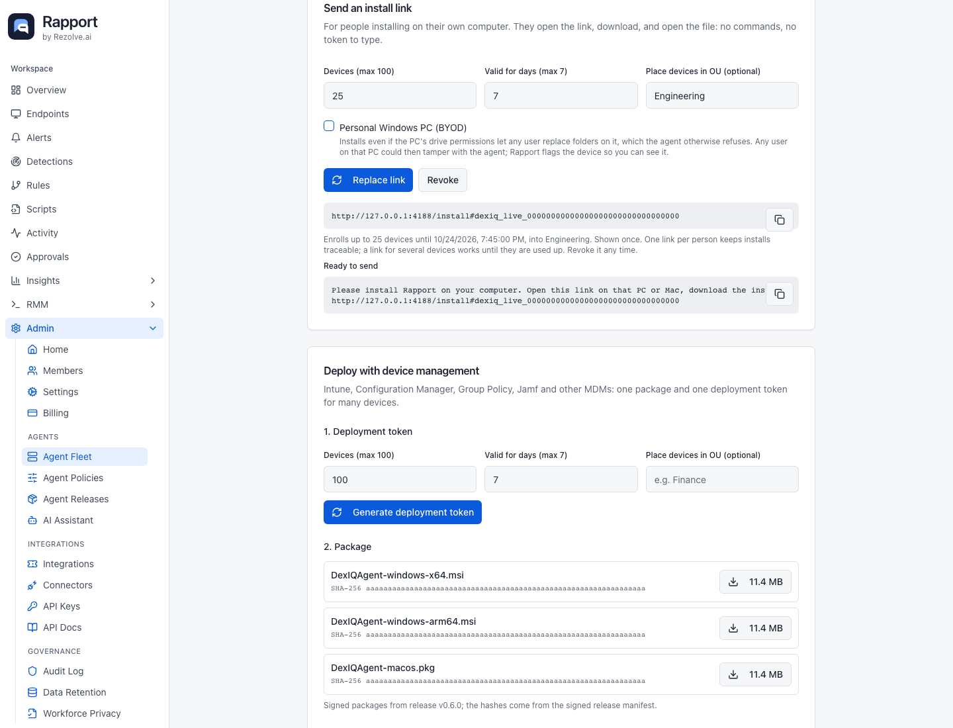This screenshot has width=953, height=728.
Task: Click the Settings gear icon
Action: [32, 392]
